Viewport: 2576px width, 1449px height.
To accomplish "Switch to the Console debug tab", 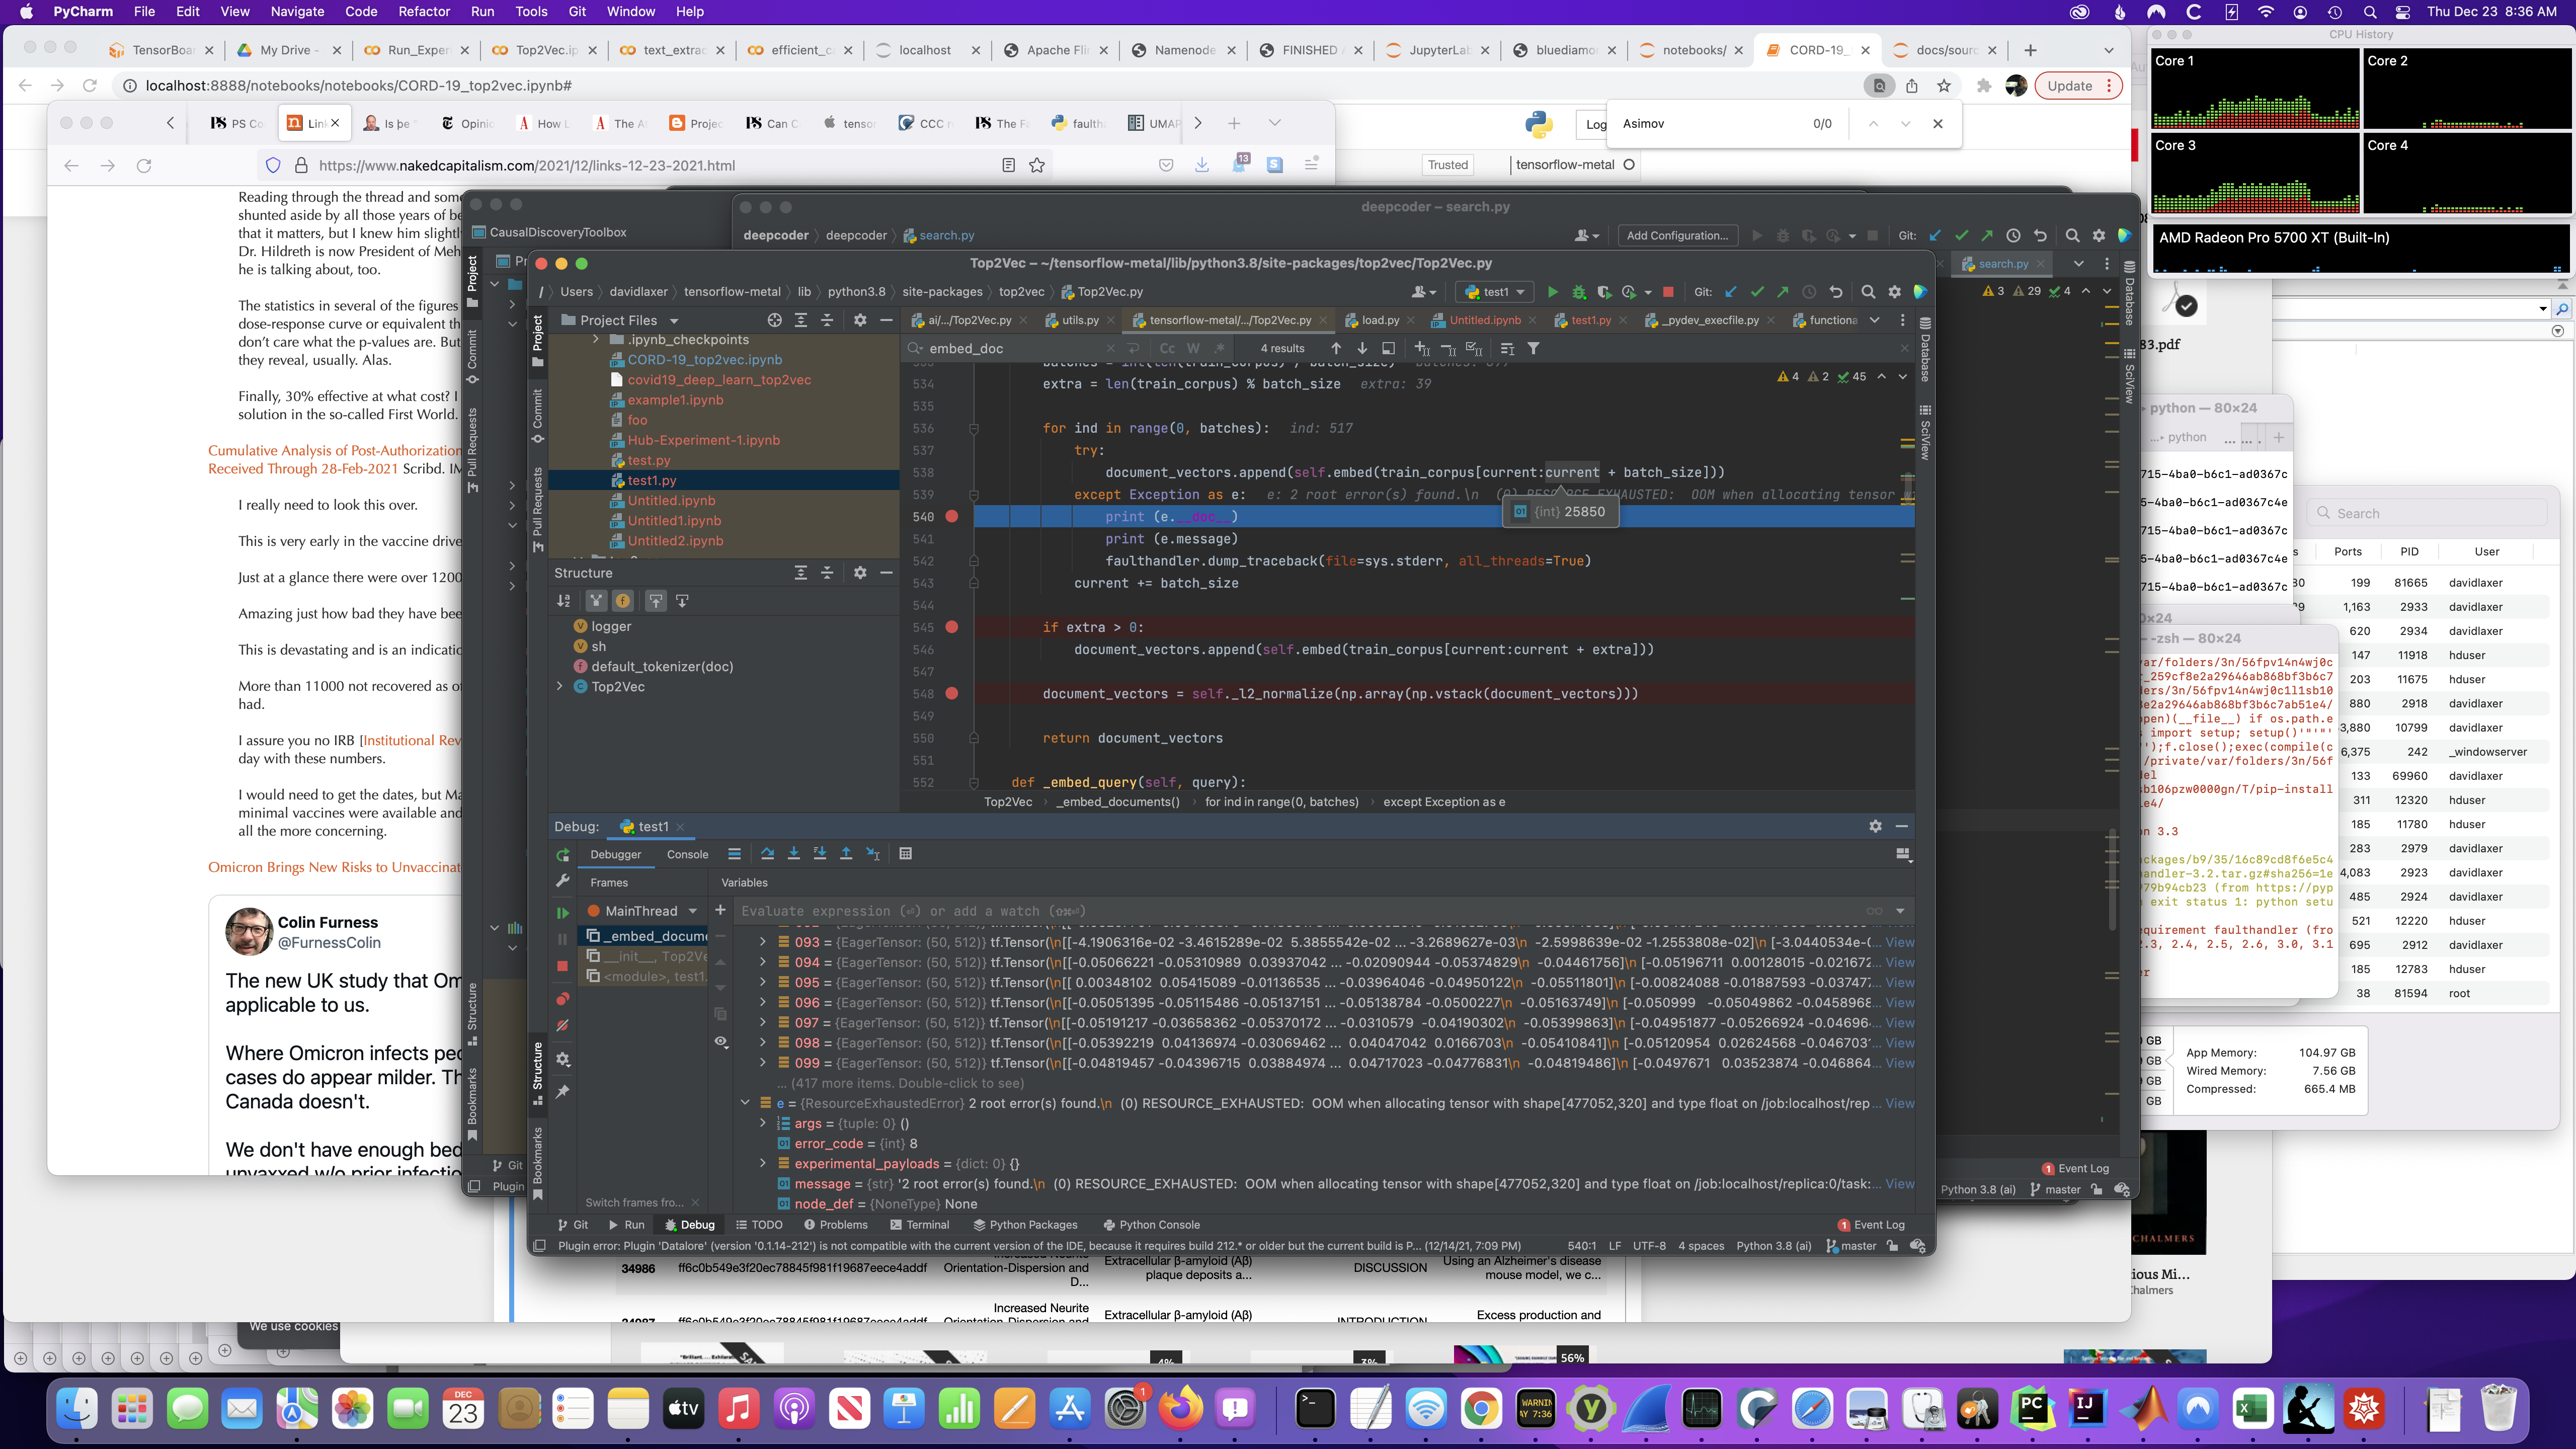I will (687, 854).
